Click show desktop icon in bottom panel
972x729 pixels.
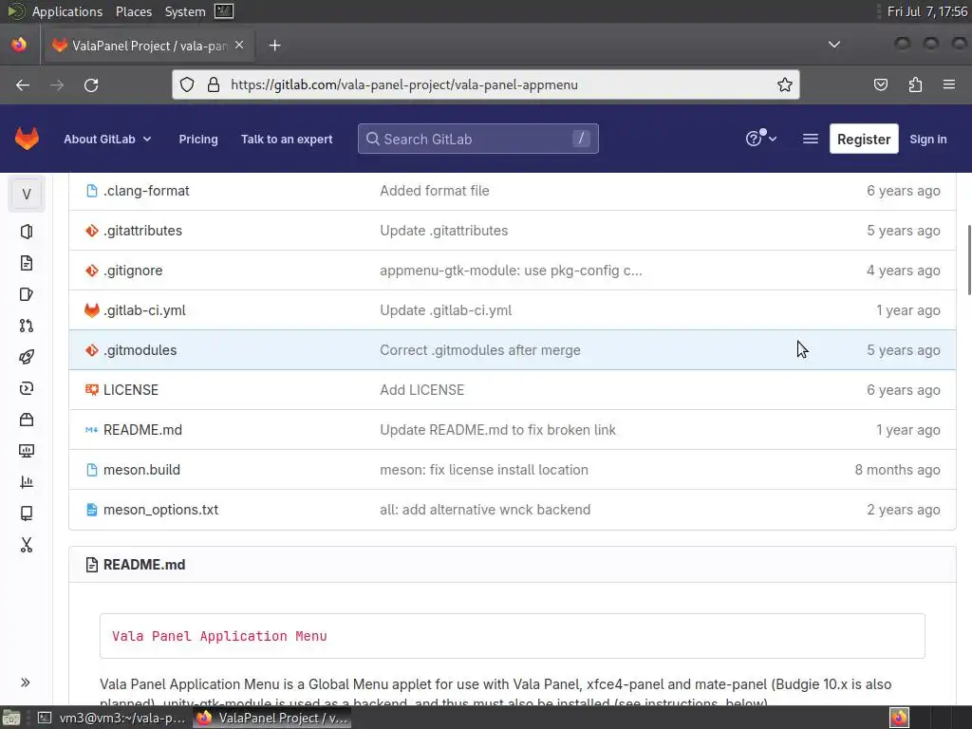(11, 718)
